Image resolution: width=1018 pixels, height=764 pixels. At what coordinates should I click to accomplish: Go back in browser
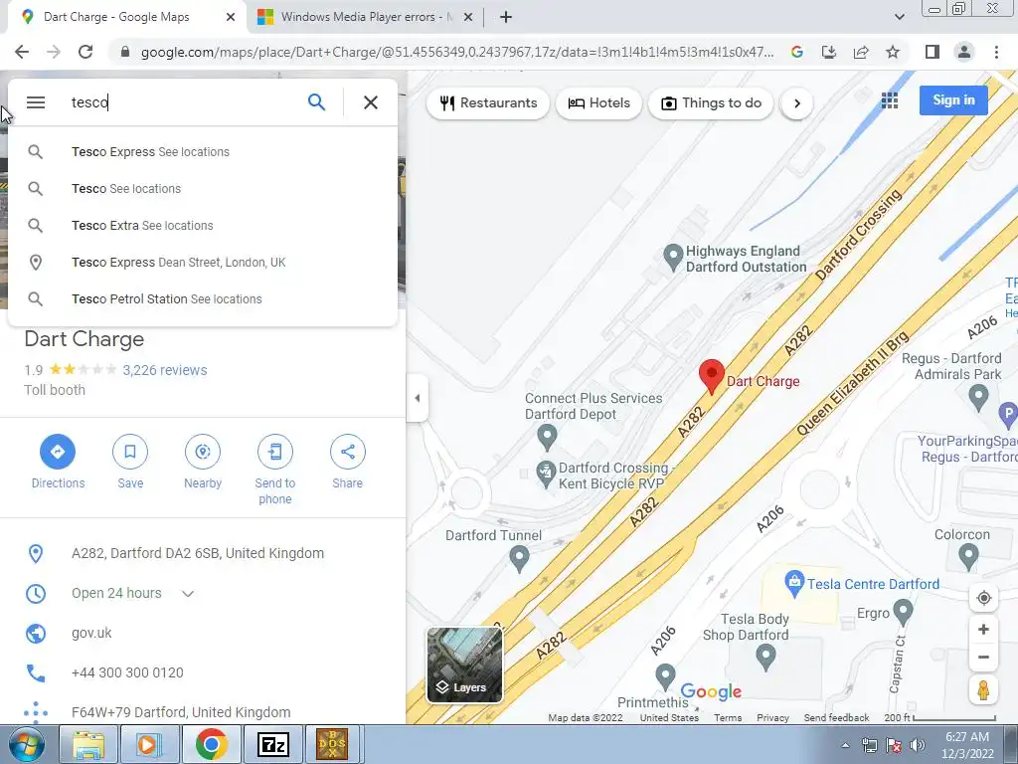pos(22,52)
